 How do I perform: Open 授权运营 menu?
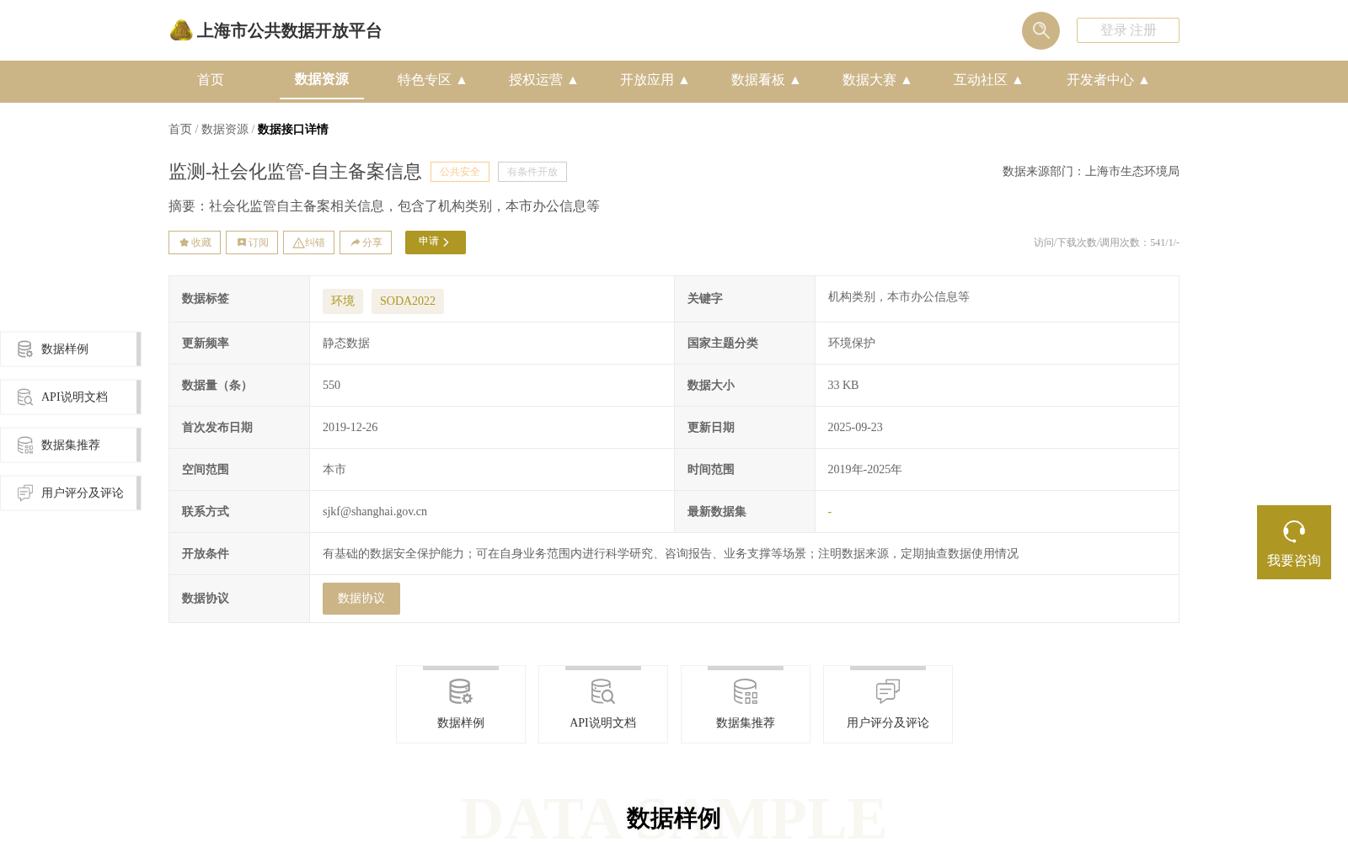pos(536,80)
